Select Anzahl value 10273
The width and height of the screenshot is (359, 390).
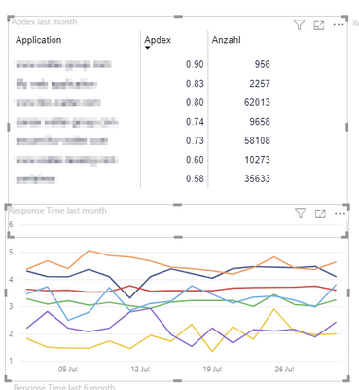257,160
